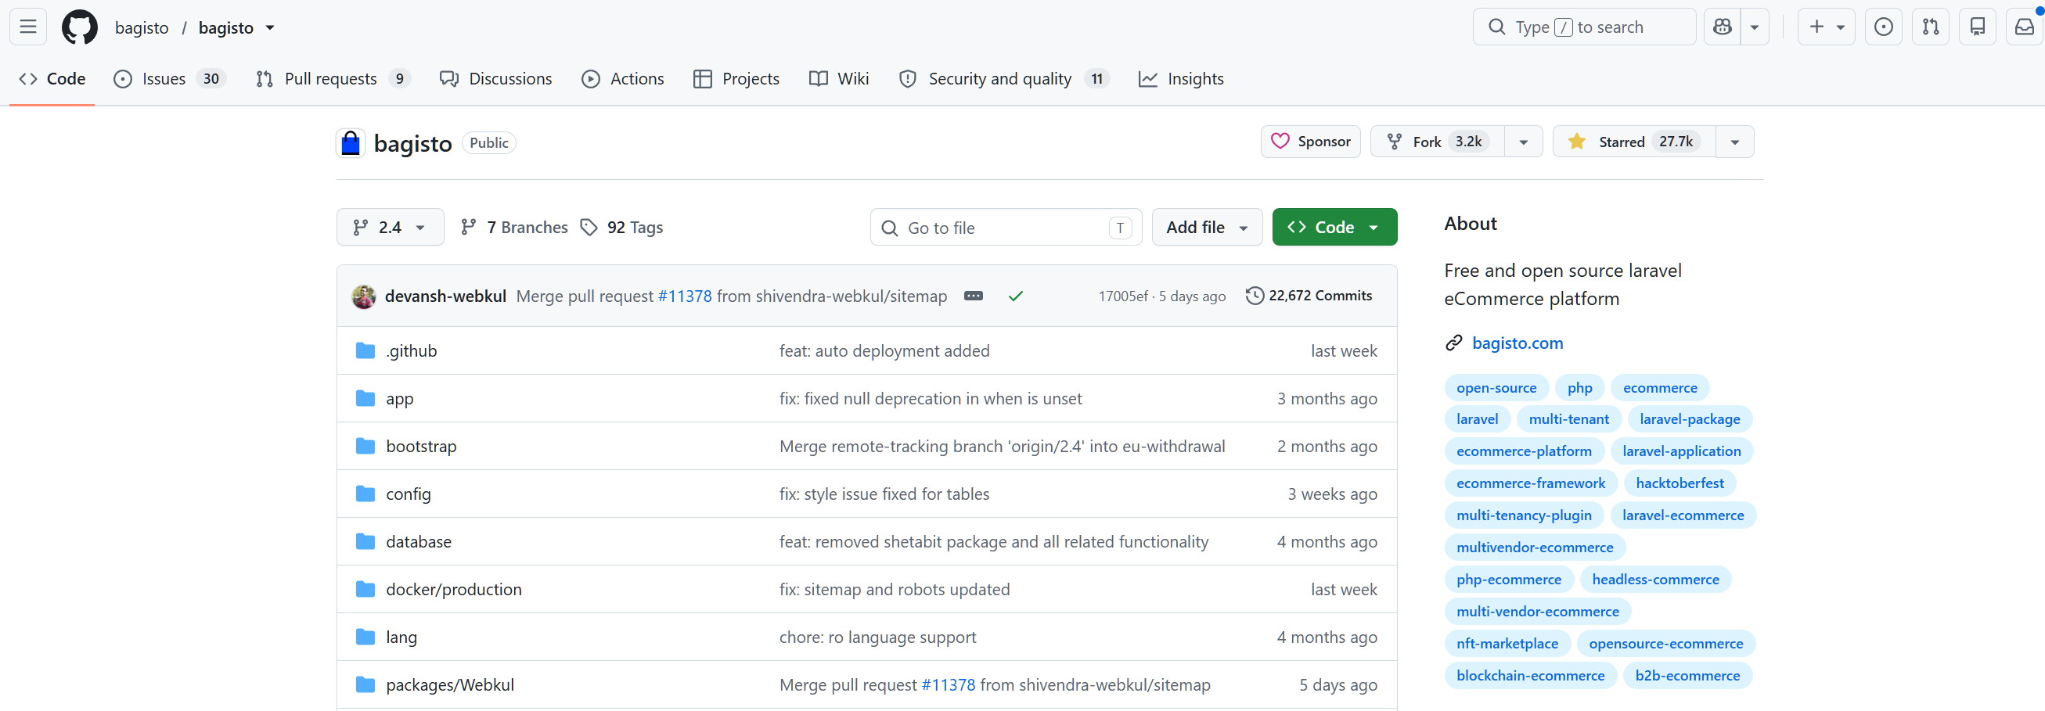Open commit "feat: auto deployment added"
Image resolution: width=2045 pixels, height=711 pixels.
coord(884,350)
